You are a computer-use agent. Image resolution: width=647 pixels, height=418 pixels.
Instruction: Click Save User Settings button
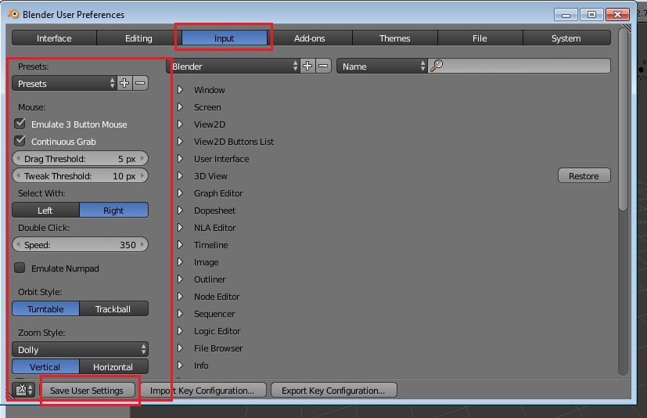pyautogui.click(x=87, y=391)
